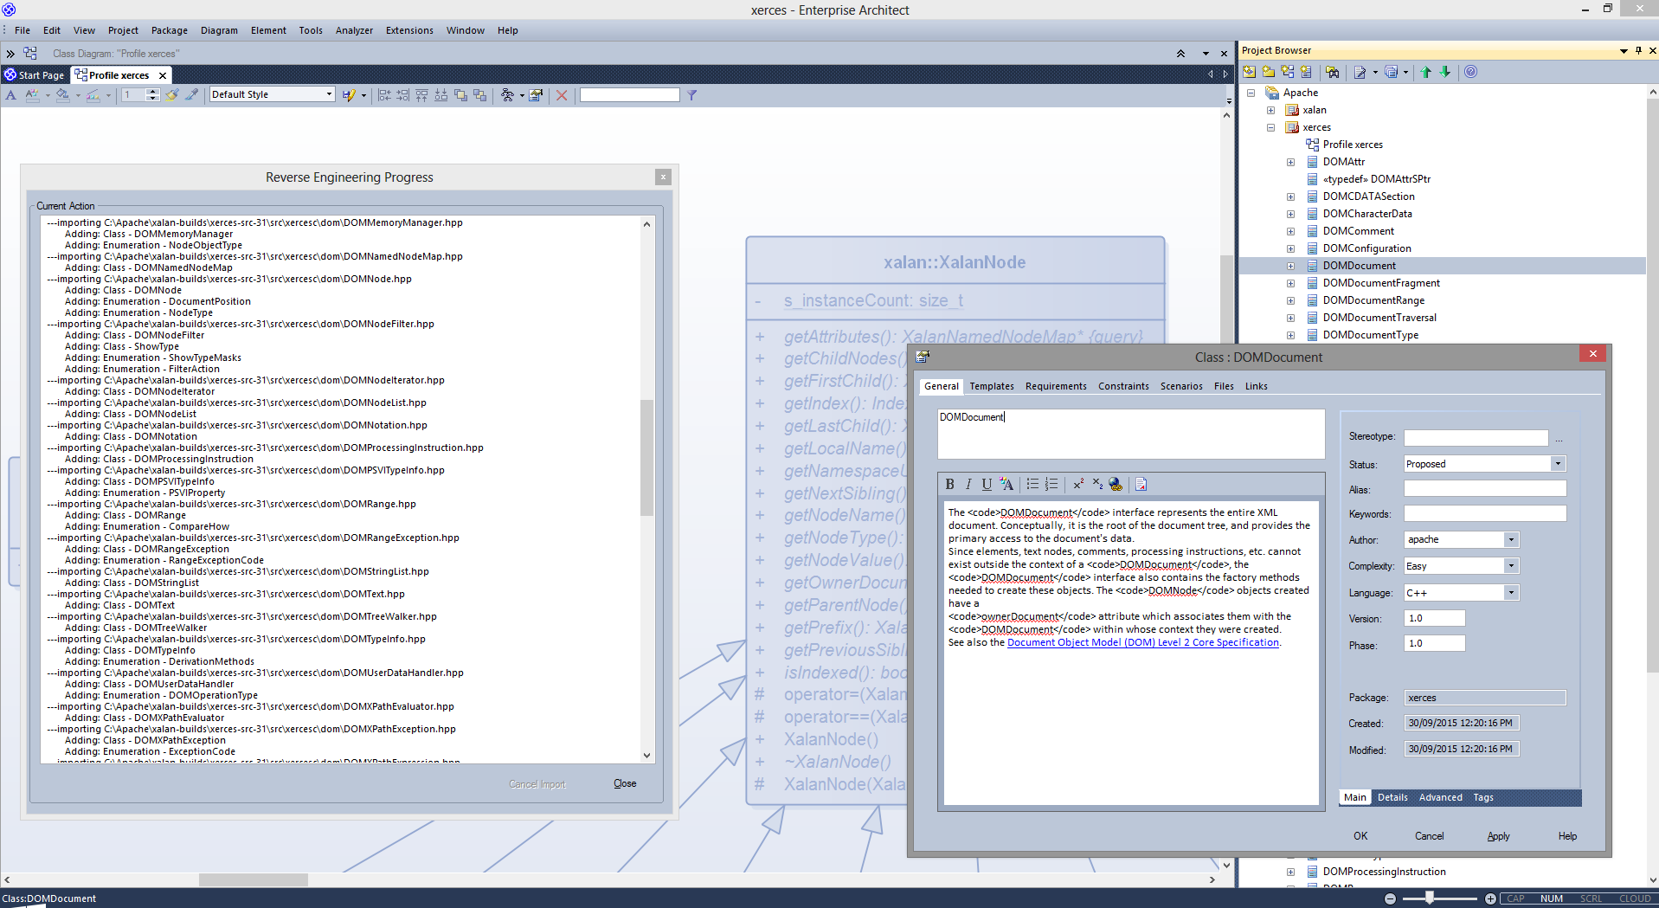Viewport: 1659px width, 908px height.
Task: Open the DOM Level 2 Core Specification link
Action: click(1142, 642)
